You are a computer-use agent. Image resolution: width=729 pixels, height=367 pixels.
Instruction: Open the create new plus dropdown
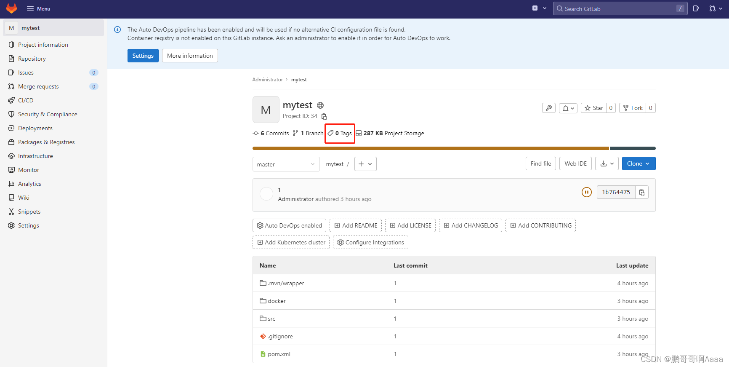pyautogui.click(x=539, y=8)
